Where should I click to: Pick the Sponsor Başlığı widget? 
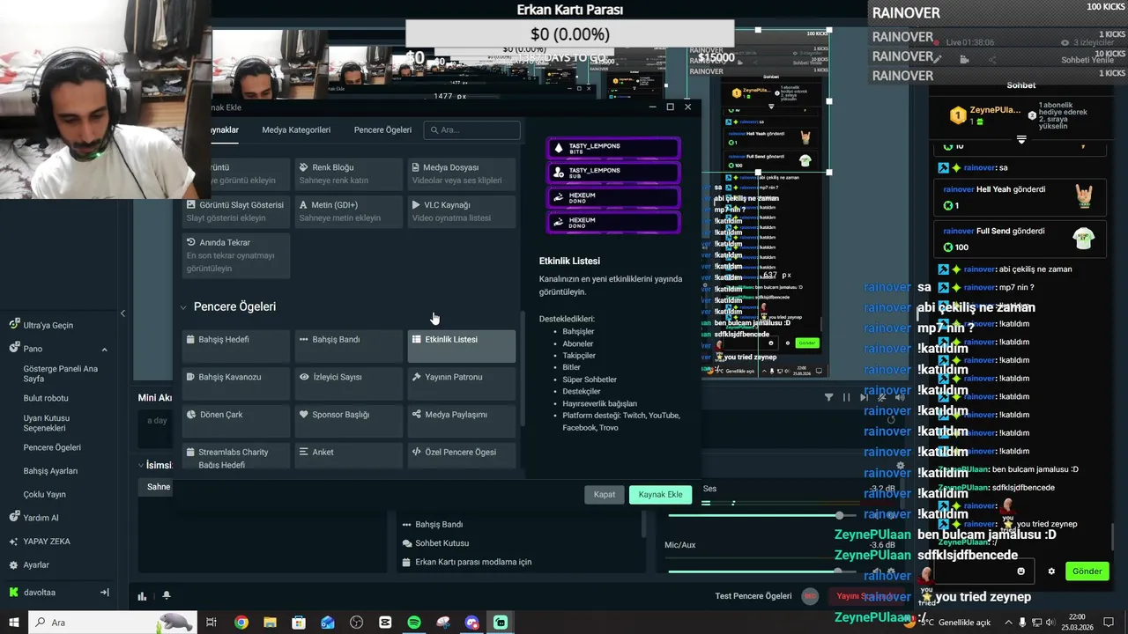(348, 422)
